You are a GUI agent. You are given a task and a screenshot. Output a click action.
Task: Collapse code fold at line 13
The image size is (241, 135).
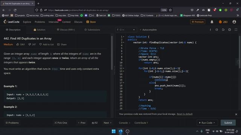click(124, 71)
